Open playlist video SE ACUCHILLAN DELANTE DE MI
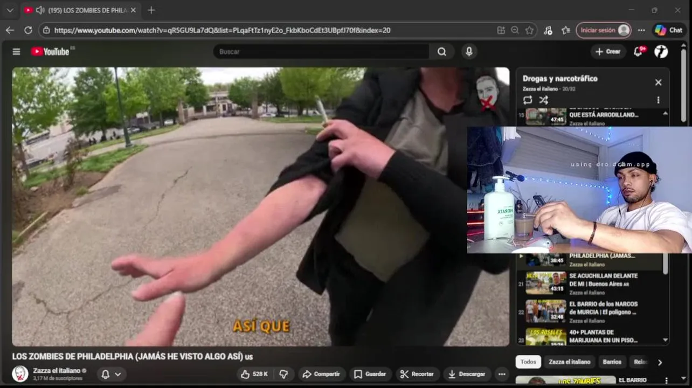 coord(592,283)
